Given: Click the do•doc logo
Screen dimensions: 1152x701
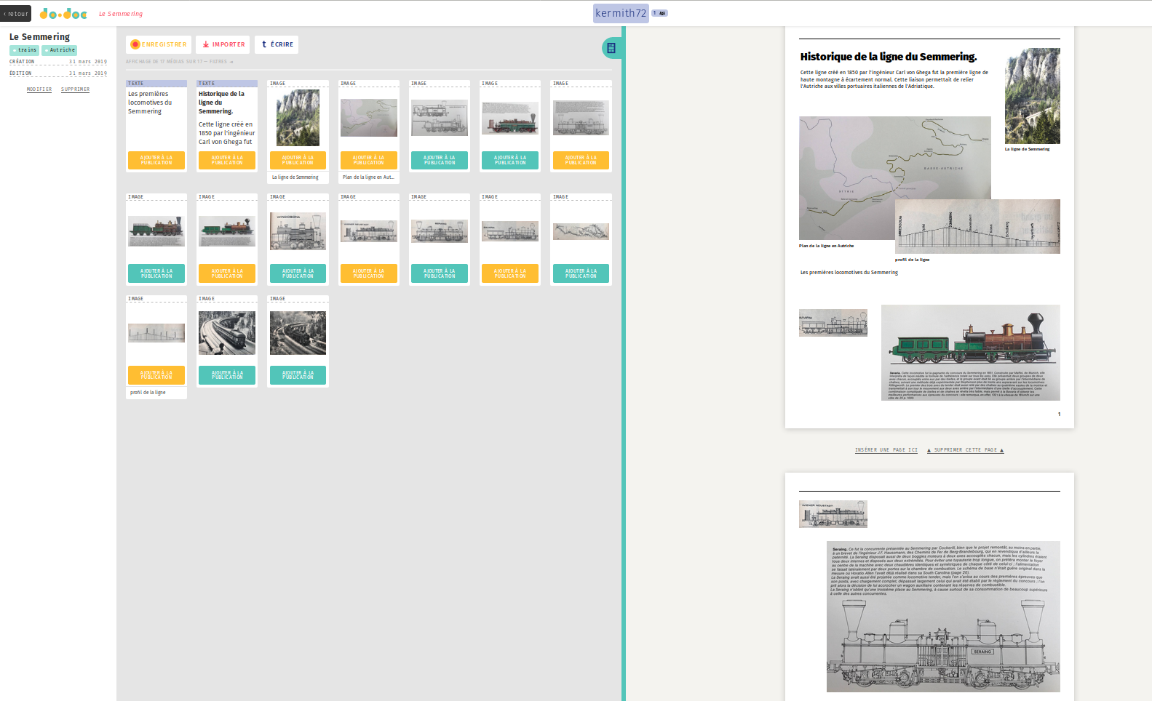Looking at the screenshot, I should [x=63, y=14].
